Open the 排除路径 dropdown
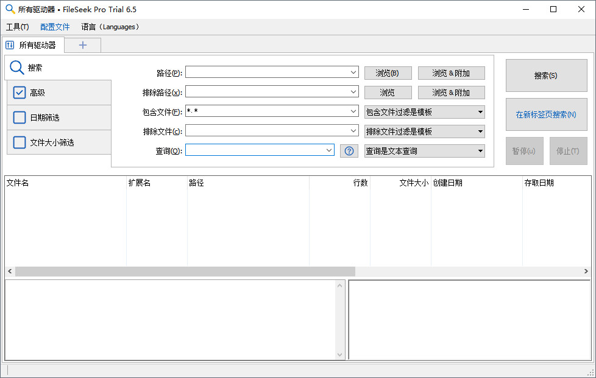The image size is (596, 378). 353,91
